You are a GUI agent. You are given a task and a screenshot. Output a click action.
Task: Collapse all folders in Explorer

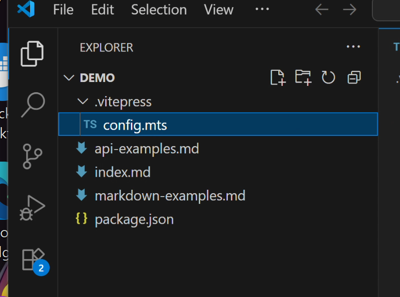354,78
